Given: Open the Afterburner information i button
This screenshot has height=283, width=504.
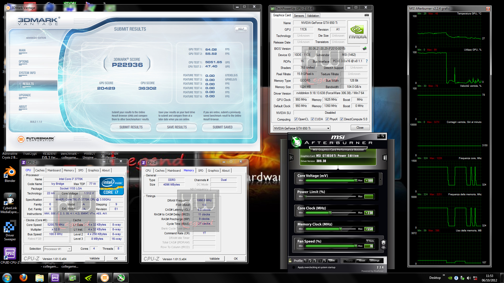Looking at the screenshot, I should (x=385, y=157).
